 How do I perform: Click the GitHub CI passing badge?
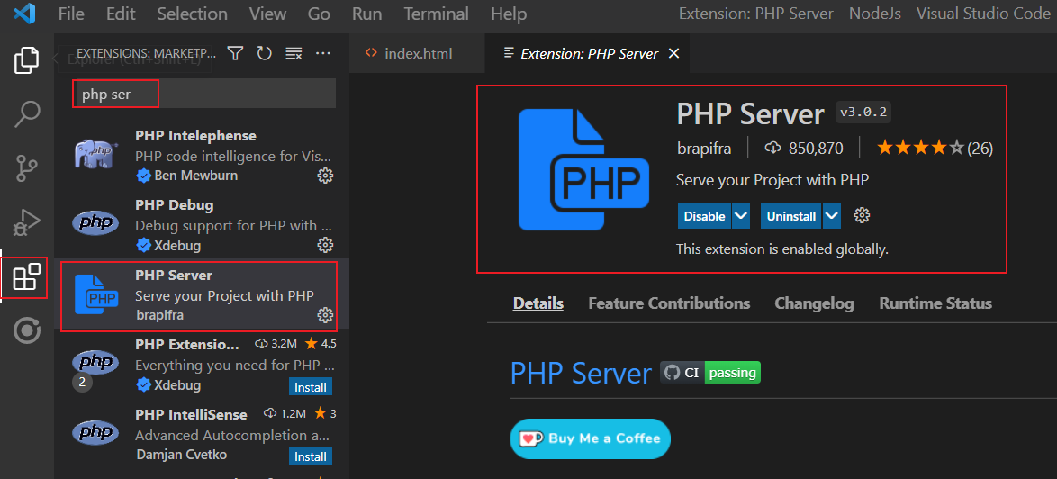pyautogui.click(x=710, y=372)
